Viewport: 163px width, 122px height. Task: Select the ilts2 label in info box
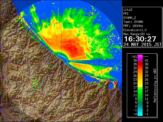click(128, 10)
